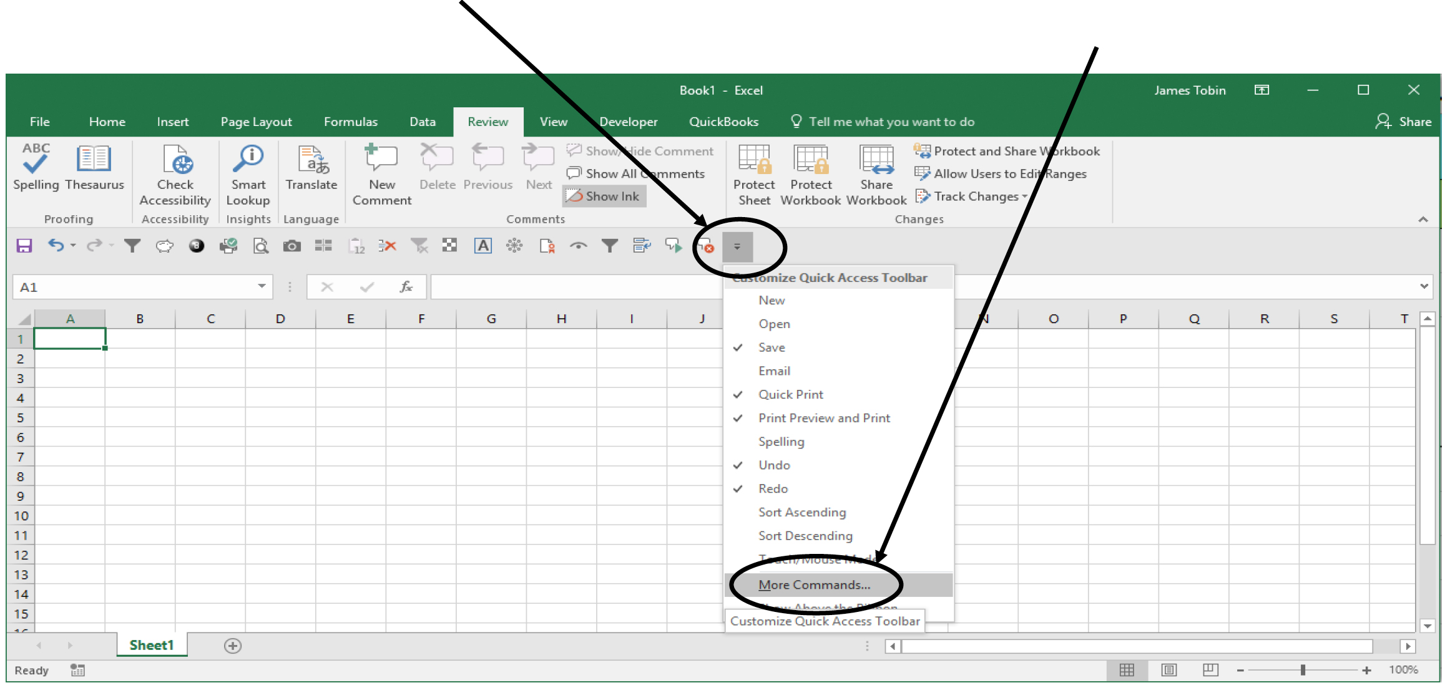Expand the Undo history dropdown arrow
Viewport: 1445px width, 698px height.
73,246
